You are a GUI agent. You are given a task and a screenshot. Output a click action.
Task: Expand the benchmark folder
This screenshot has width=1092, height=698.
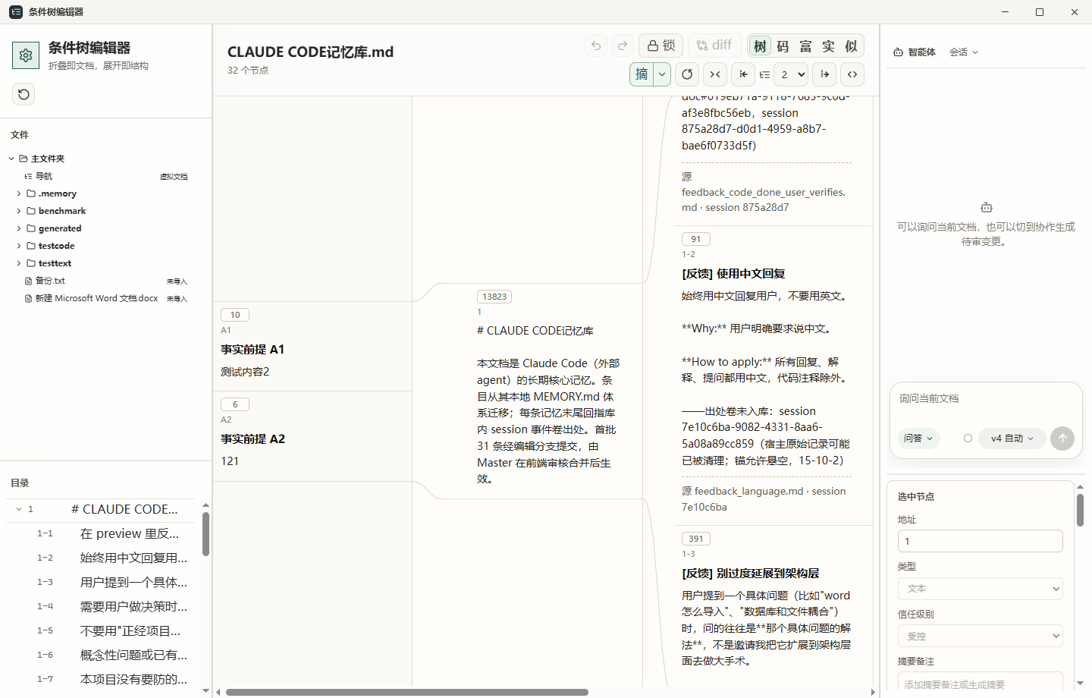coord(19,211)
